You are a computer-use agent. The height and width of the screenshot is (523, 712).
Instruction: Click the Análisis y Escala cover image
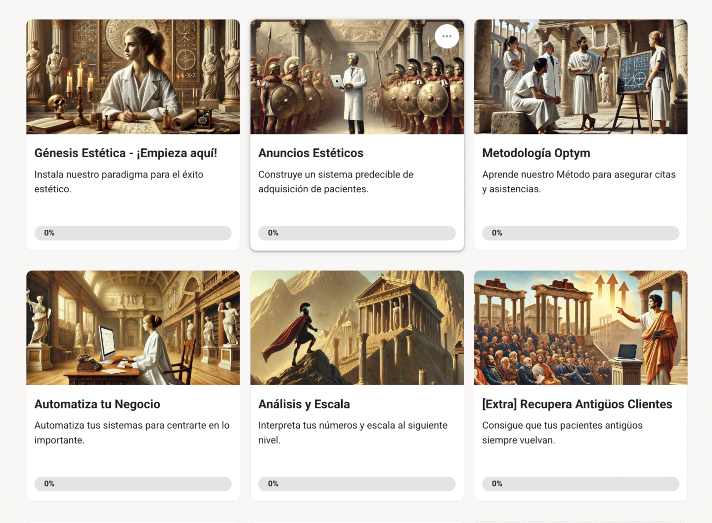356,327
